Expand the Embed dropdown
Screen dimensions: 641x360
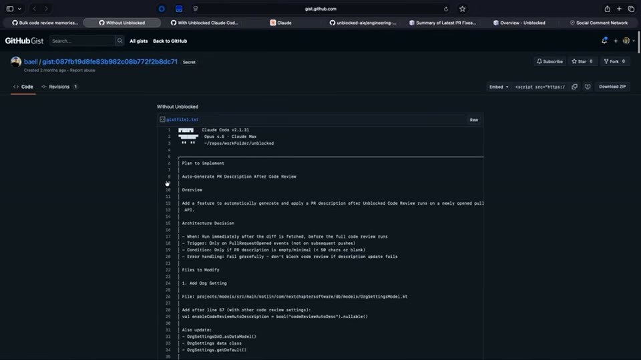499,87
